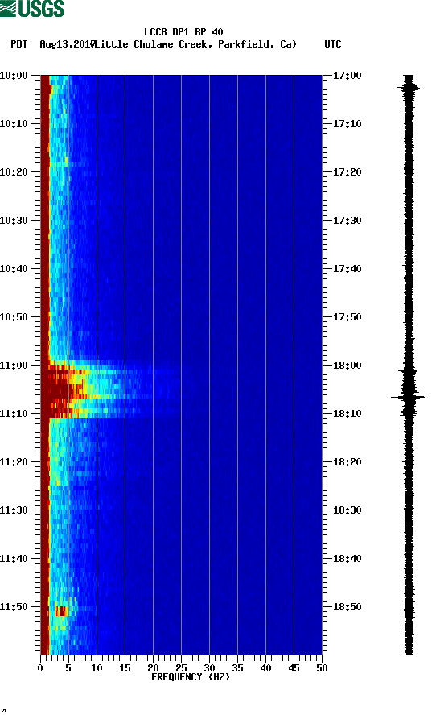Screen dimensions: 444x719
Task: Click the '5' frequency axis label
Action: click(68, 668)
